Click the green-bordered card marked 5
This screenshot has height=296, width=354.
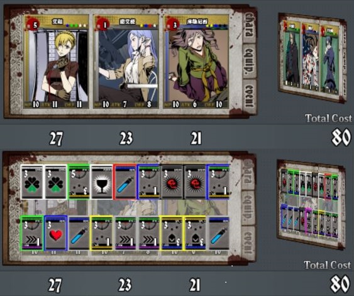point(79,182)
